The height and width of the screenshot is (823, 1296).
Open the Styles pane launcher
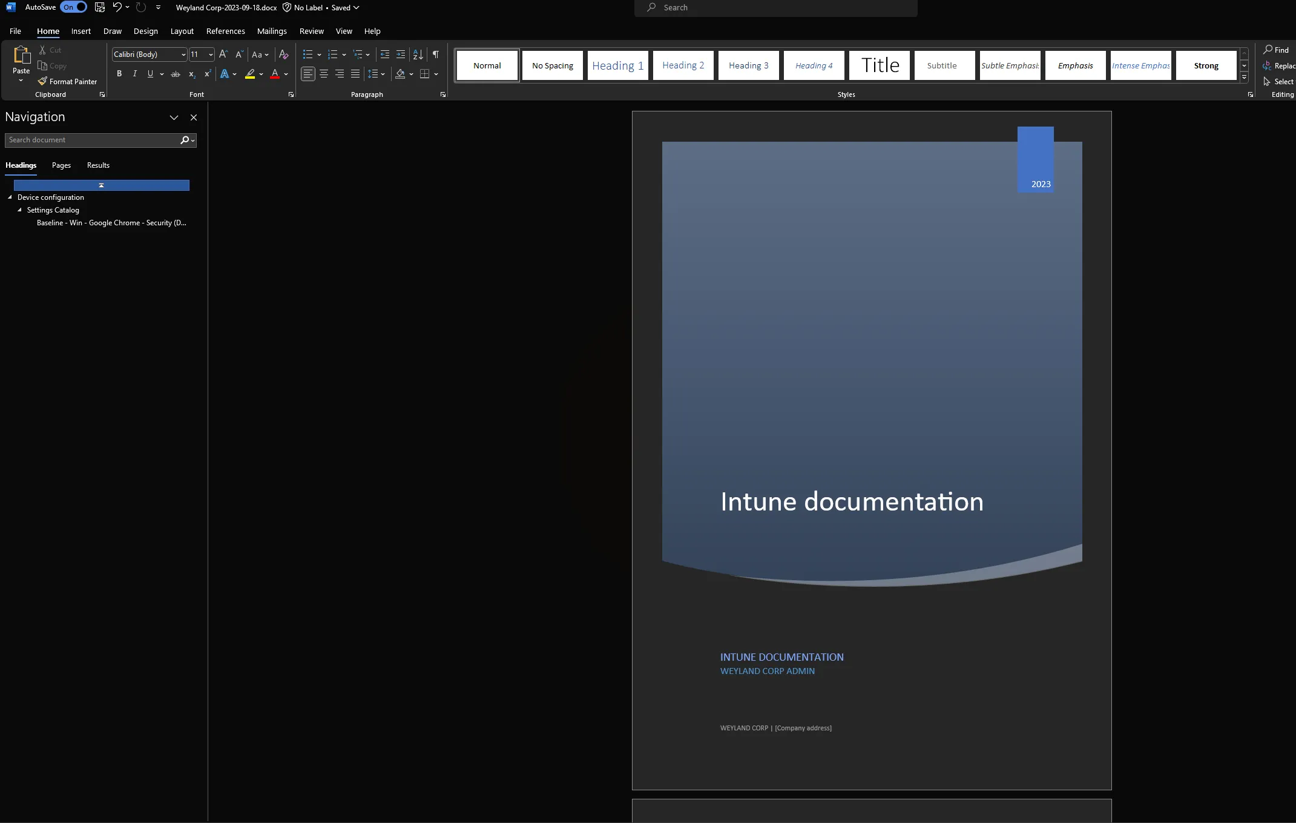coord(1251,94)
